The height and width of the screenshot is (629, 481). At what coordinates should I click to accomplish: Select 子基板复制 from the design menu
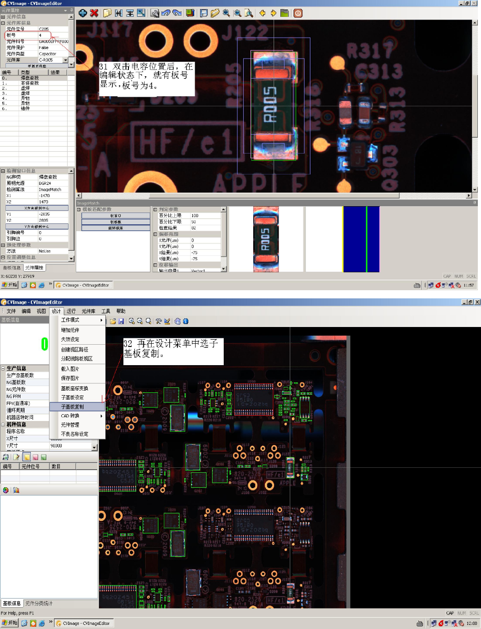(x=73, y=407)
